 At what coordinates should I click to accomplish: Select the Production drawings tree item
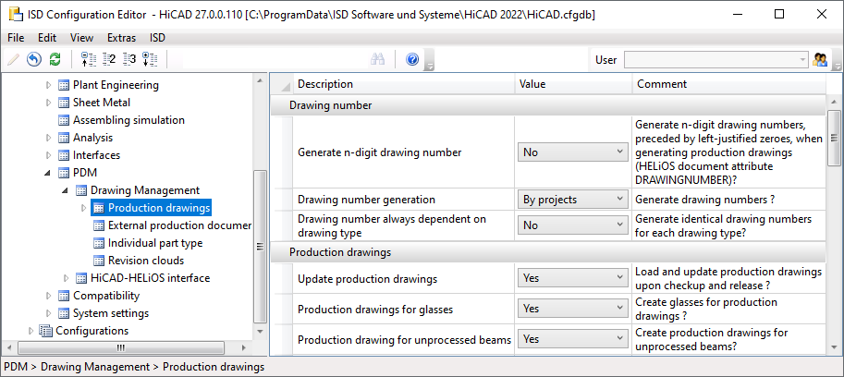pos(159,208)
